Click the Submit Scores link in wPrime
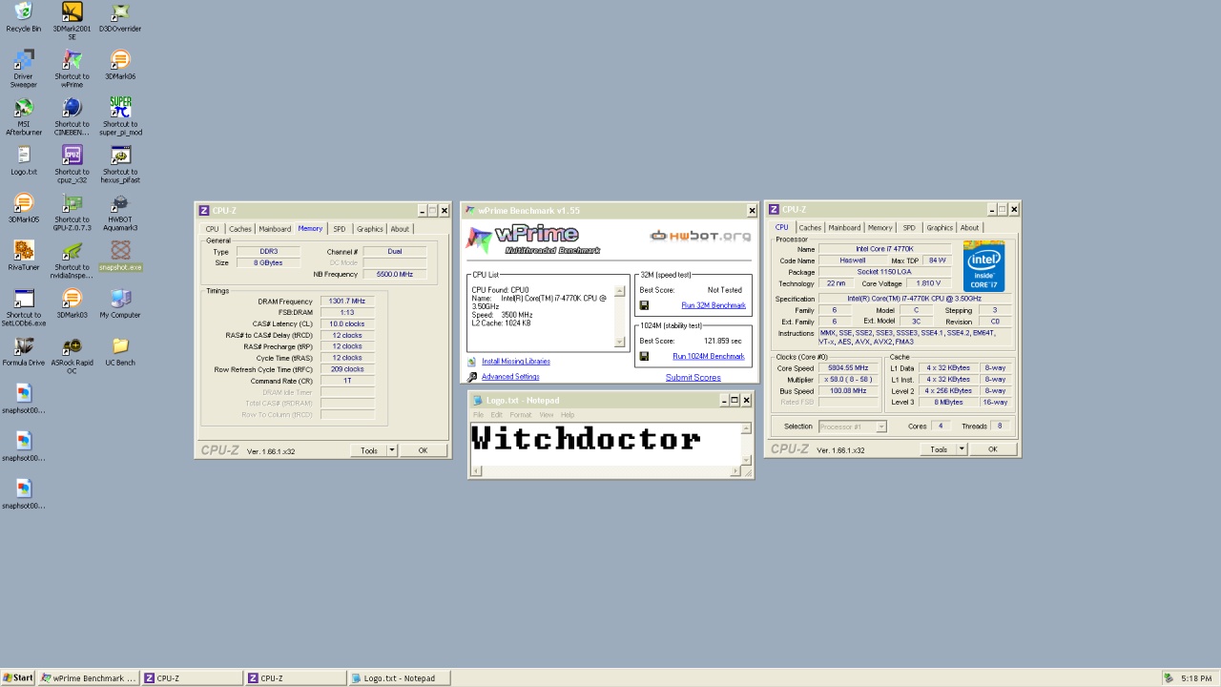The height and width of the screenshot is (687, 1221). coord(693,377)
